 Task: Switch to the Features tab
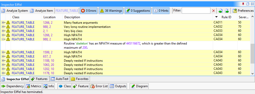click(40, 79)
